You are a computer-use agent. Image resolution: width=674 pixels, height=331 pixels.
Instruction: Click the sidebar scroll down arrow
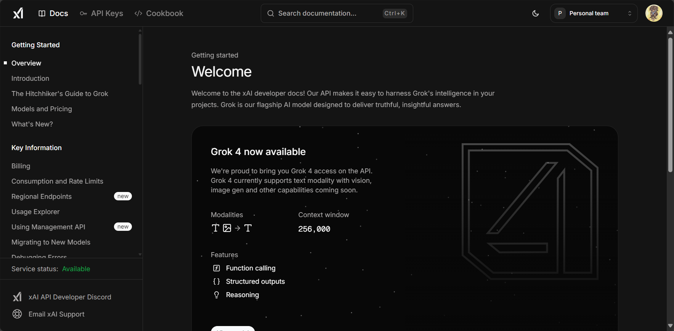[x=140, y=254]
